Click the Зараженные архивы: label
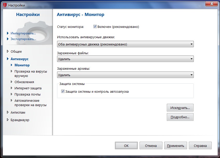Image resolution: width=220 pixels, height=158 pixels. click(x=73, y=68)
